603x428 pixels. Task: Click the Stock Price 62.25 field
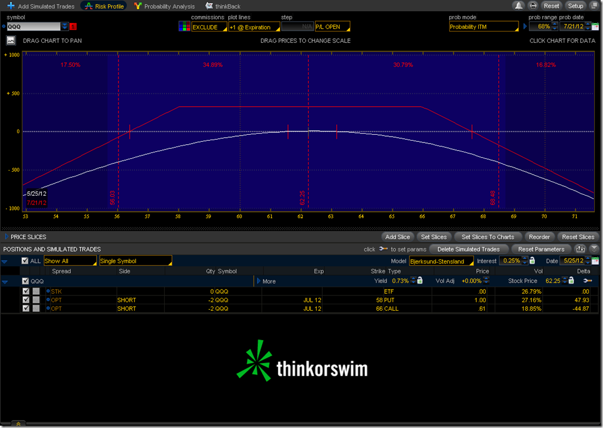tap(553, 281)
